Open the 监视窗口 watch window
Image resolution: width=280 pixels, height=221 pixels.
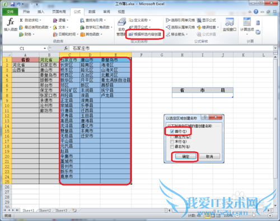point(230,25)
